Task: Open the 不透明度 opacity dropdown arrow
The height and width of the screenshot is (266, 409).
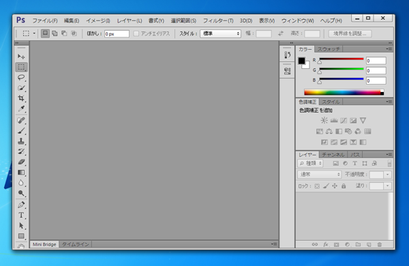Action: (x=388, y=175)
